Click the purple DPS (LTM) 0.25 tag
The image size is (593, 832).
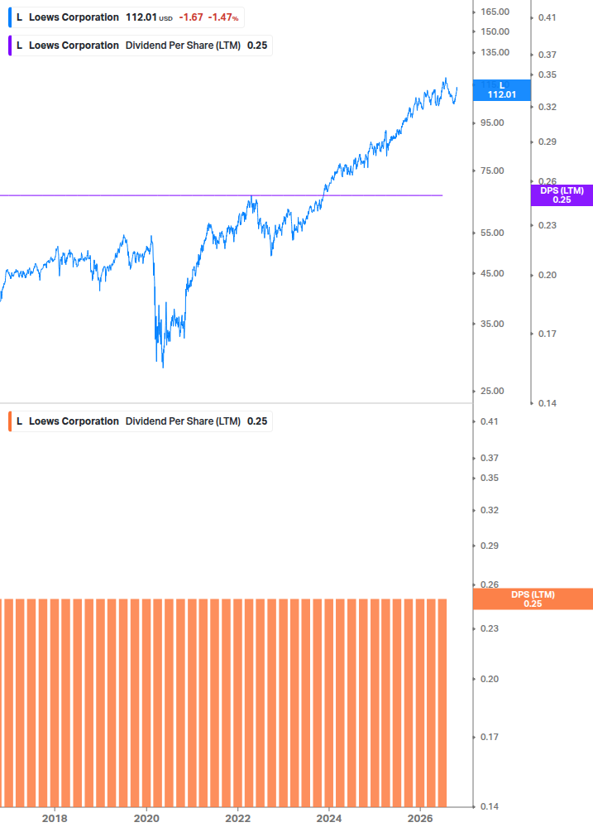[562, 195]
